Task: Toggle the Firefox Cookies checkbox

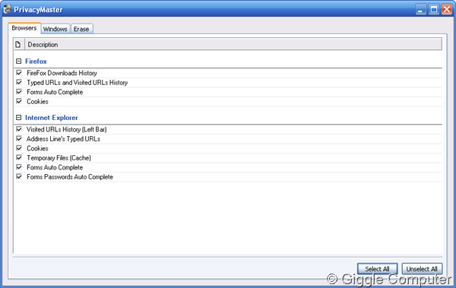Action: click(x=19, y=101)
